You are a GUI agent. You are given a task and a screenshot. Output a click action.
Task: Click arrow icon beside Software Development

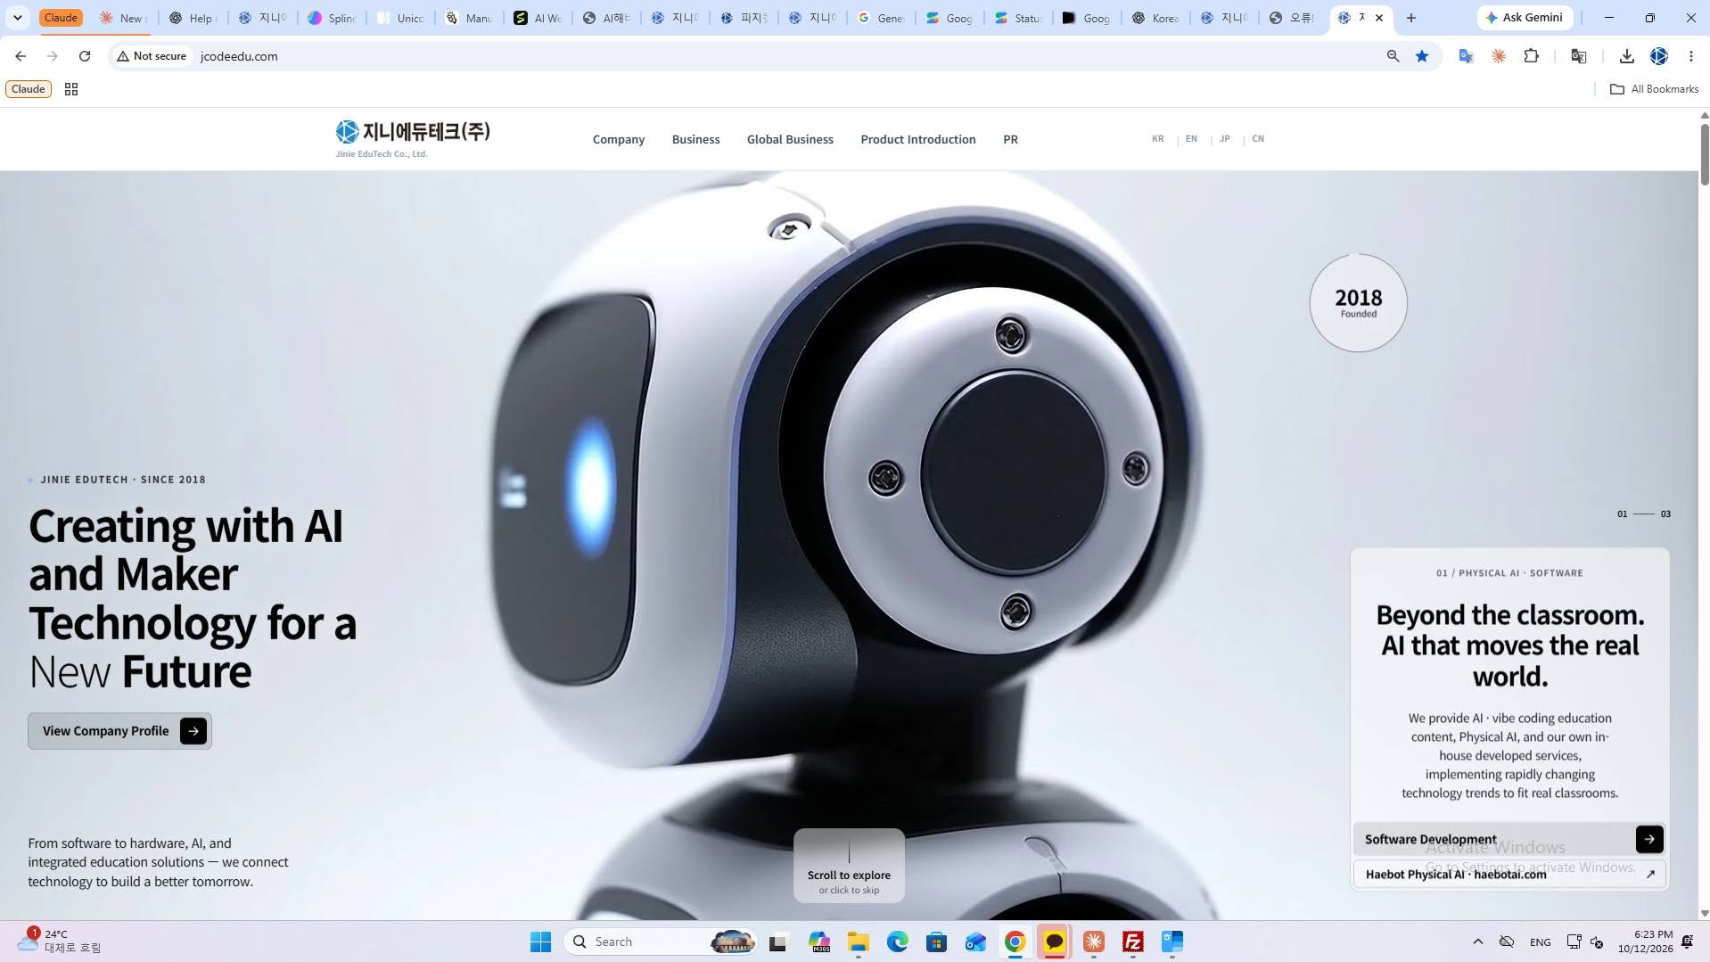pyautogui.click(x=1648, y=839)
